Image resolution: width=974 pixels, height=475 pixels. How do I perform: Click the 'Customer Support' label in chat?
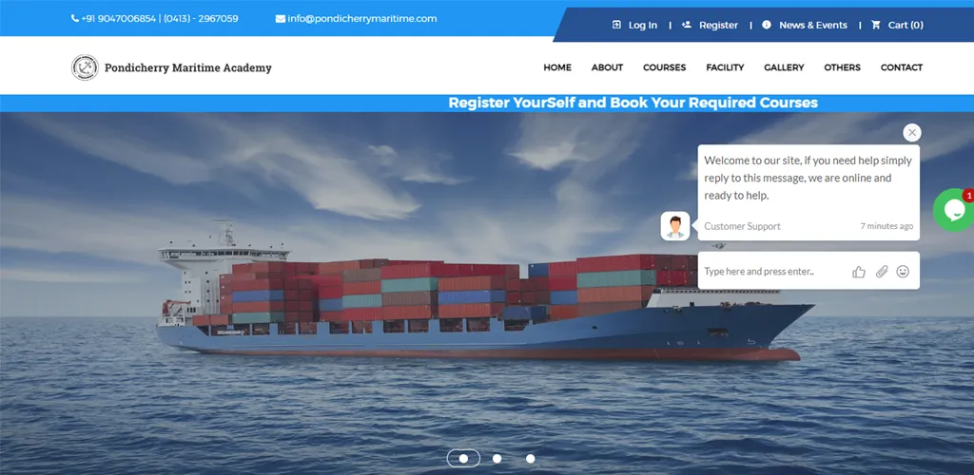coord(742,226)
